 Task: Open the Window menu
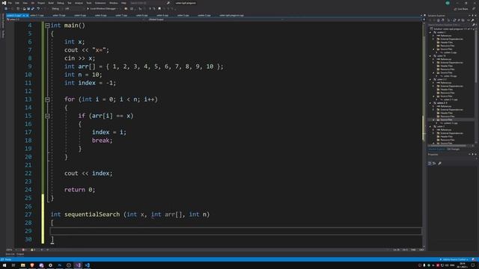tap(113, 3)
